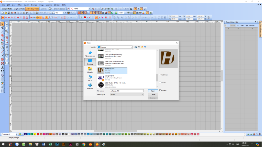Expand the zoom factor 100 dropdown

63,13
